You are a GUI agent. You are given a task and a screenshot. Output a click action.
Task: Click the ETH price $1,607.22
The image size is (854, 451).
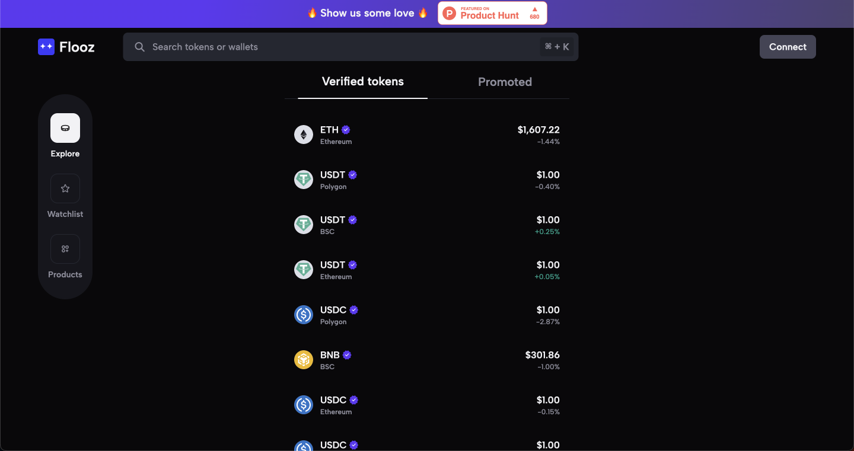(538, 130)
